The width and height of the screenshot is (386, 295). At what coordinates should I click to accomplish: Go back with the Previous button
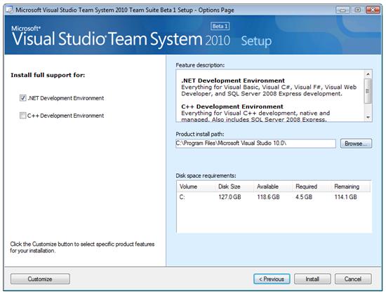tap(272, 279)
